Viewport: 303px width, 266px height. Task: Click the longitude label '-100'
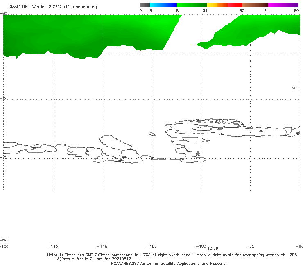coord(201,246)
